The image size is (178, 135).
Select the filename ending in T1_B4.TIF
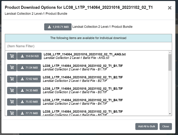tap(83, 100)
